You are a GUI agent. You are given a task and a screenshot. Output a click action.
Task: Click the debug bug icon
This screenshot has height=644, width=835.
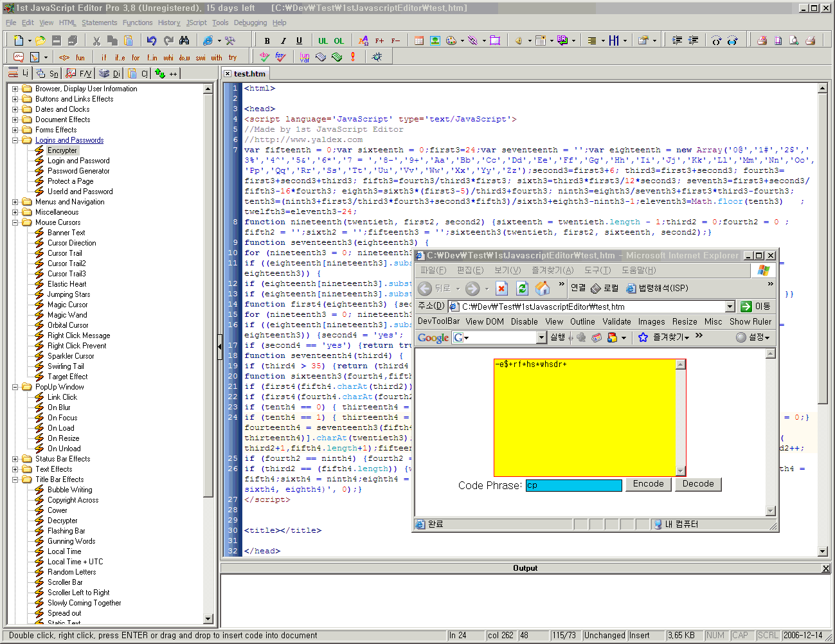tap(377, 57)
